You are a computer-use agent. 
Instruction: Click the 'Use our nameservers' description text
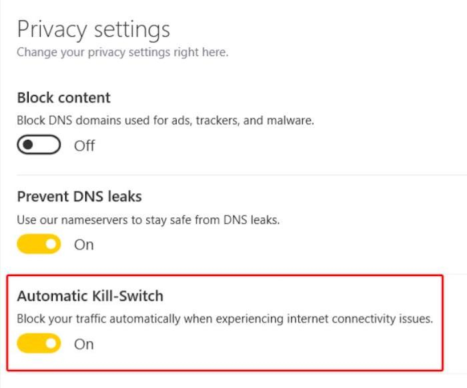tap(148, 219)
